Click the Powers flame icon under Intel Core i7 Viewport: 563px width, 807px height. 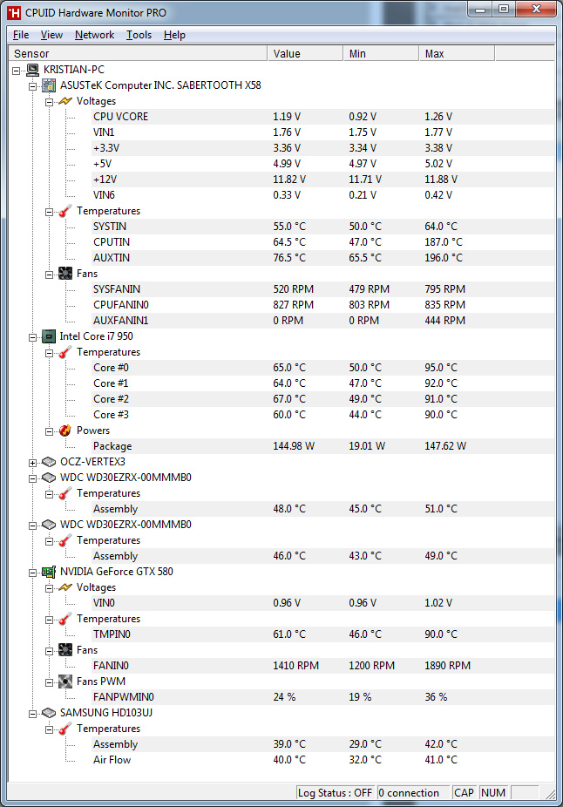pyautogui.click(x=64, y=431)
